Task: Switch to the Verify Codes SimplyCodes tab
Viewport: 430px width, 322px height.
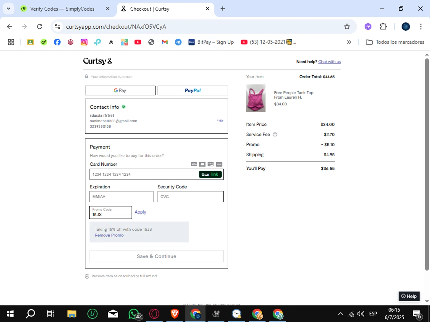Action: [62, 9]
